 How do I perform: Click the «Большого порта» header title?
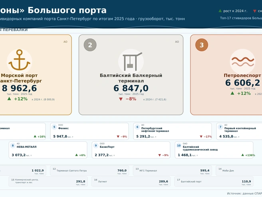tap(67, 10)
